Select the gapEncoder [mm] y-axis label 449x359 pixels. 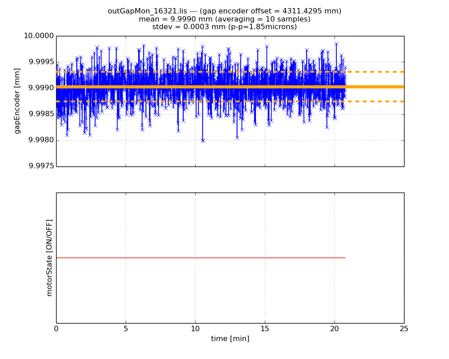(18, 101)
